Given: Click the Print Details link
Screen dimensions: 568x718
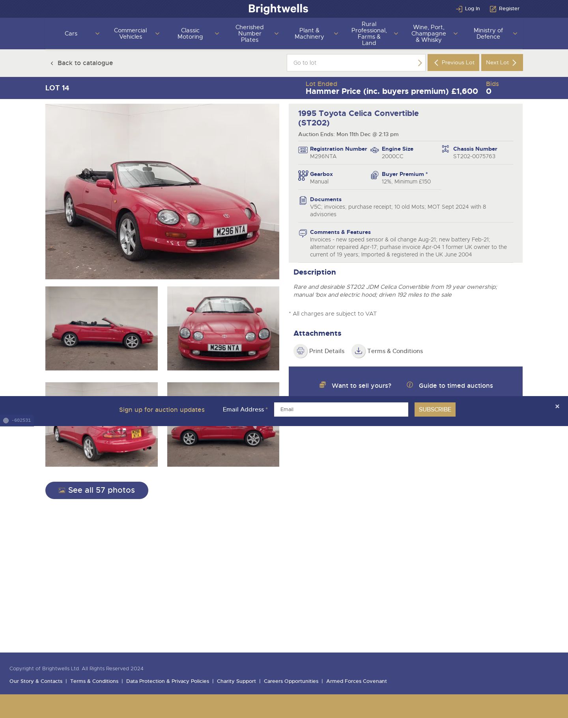Looking at the screenshot, I should pyautogui.click(x=327, y=351).
